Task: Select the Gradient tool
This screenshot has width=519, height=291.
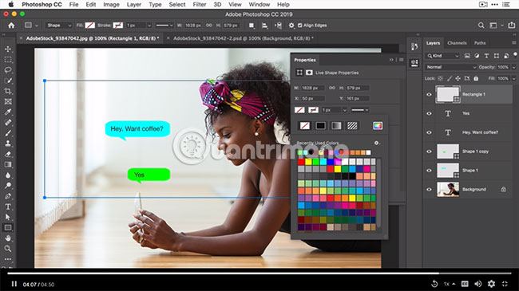Action: pos(8,165)
